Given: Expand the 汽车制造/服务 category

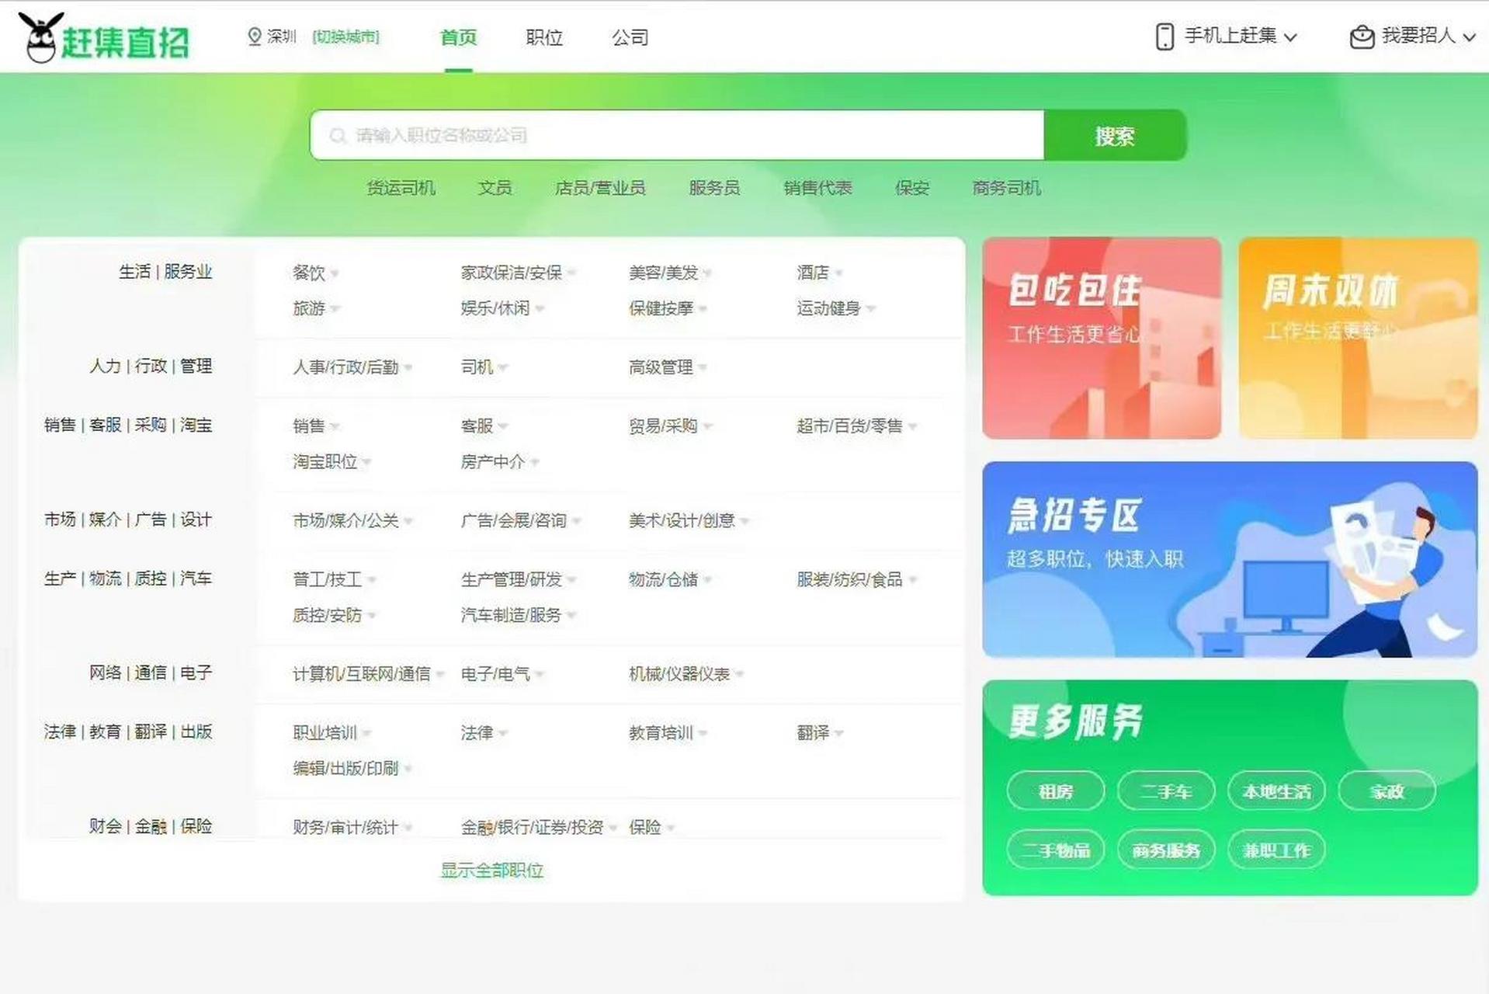Looking at the screenshot, I should tap(518, 616).
